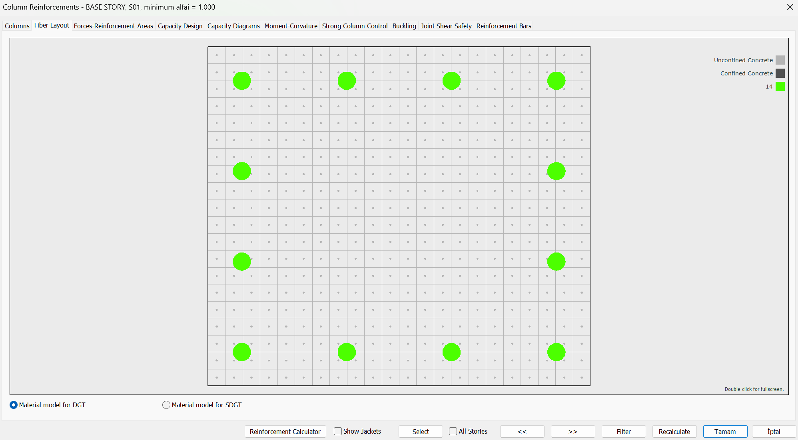Image resolution: width=798 pixels, height=440 pixels.
Task: Open the Reinforcement Bars tab
Action: (x=504, y=26)
